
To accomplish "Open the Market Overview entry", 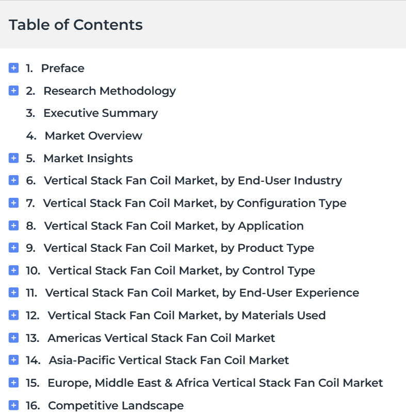I will pos(93,136).
